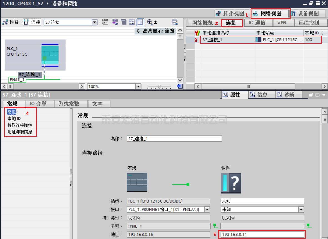Click the zoom slider in network view
This screenshot has width=328, height=239.
pyautogui.click(x=159, y=86)
